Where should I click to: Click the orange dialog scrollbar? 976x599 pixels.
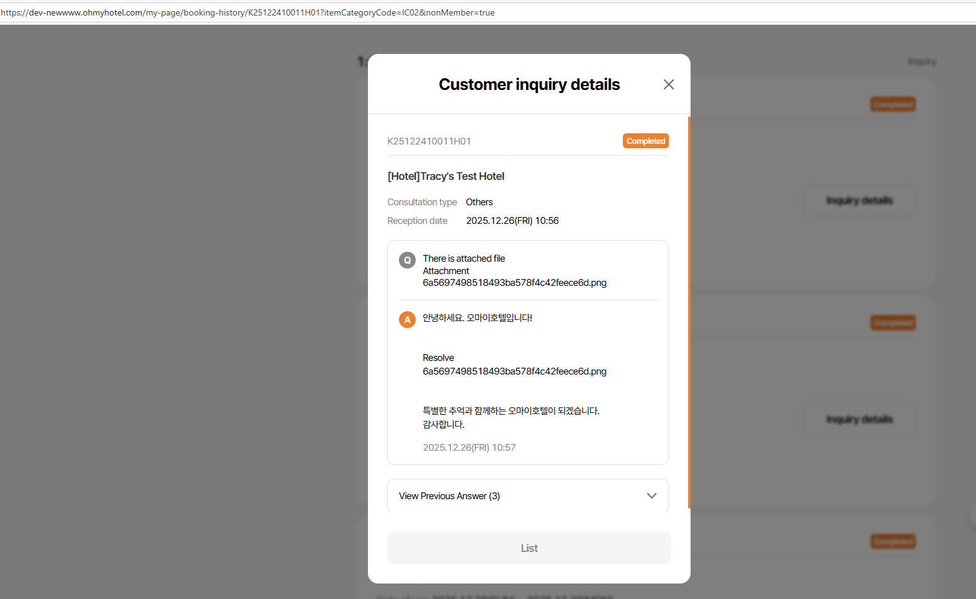pos(689,310)
